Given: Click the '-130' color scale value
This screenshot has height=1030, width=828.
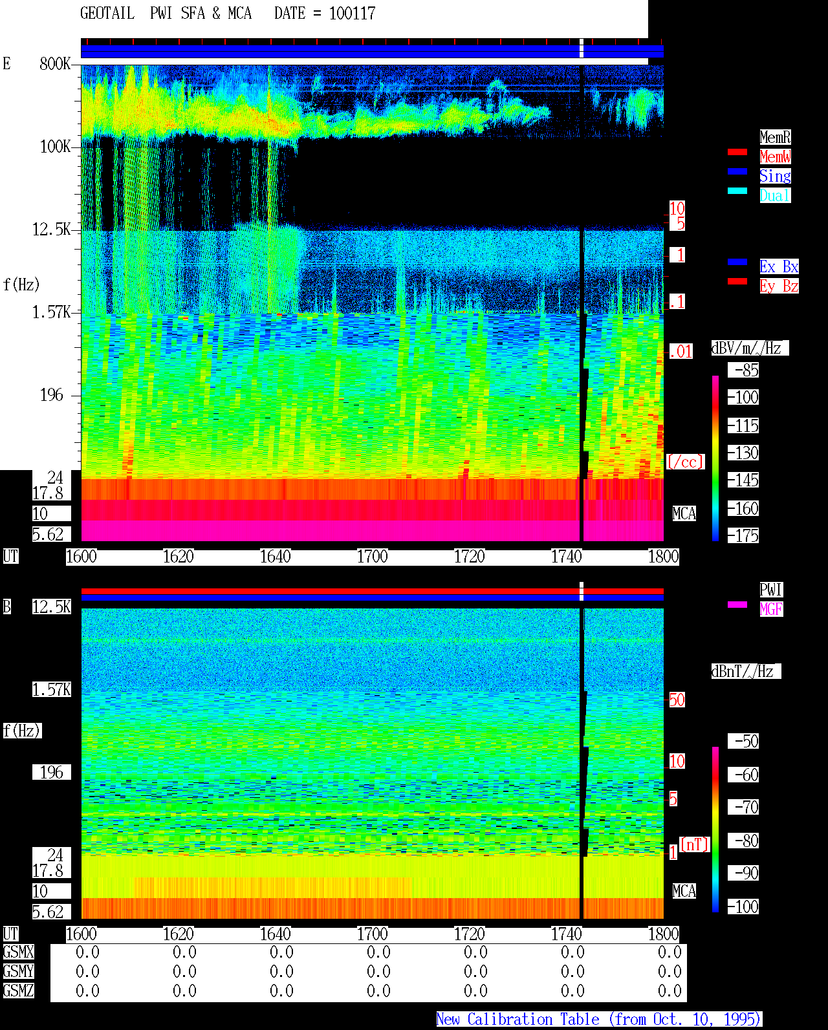Looking at the screenshot, I should [x=743, y=453].
